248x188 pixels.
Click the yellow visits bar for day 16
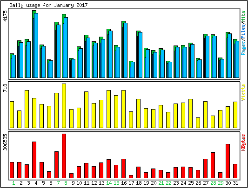(123, 109)
